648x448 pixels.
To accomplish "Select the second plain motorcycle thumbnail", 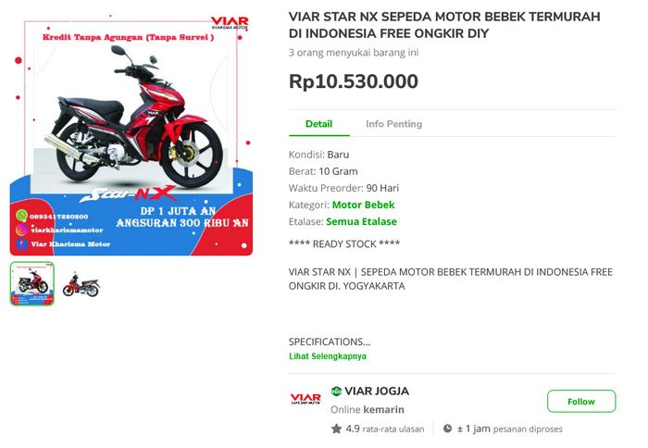I will pos(81,284).
